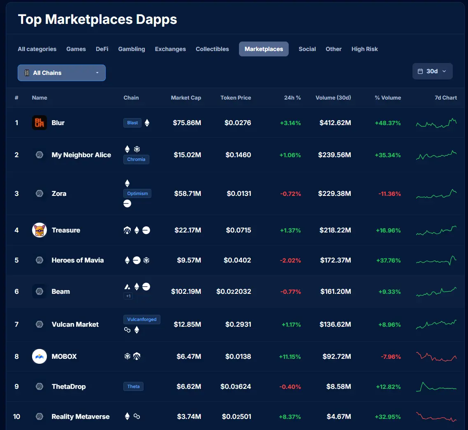Click the -11.36% volume change for Zora
This screenshot has height=430, width=468.
[389, 194]
